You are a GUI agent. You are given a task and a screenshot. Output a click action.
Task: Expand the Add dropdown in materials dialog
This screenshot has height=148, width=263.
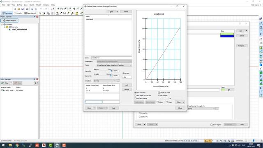point(246,31)
